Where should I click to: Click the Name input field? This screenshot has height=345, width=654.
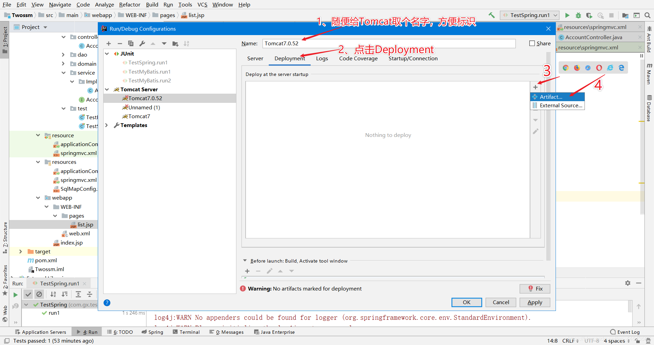click(388, 44)
